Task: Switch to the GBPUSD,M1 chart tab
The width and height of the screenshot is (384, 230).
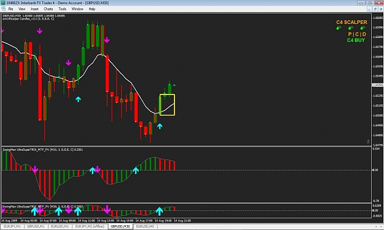Action: [36, 226]
